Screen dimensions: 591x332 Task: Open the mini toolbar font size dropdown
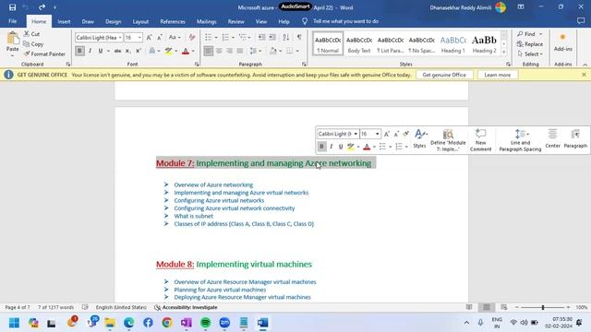[x=378, y=134]
